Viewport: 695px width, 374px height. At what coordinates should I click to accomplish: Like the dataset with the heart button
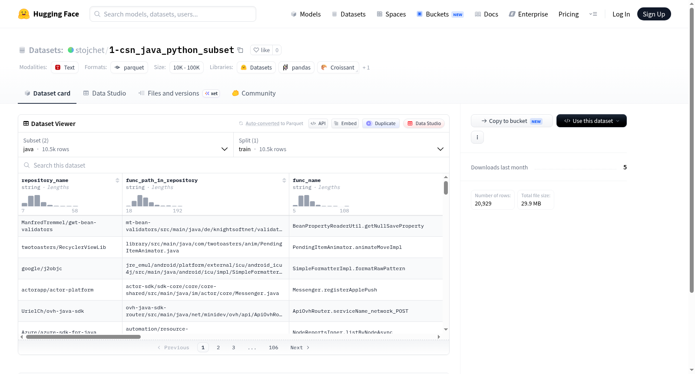point(261,50)
